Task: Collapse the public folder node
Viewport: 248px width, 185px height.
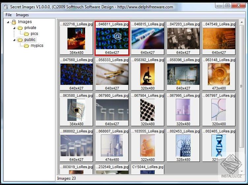Action: [14, 40]
